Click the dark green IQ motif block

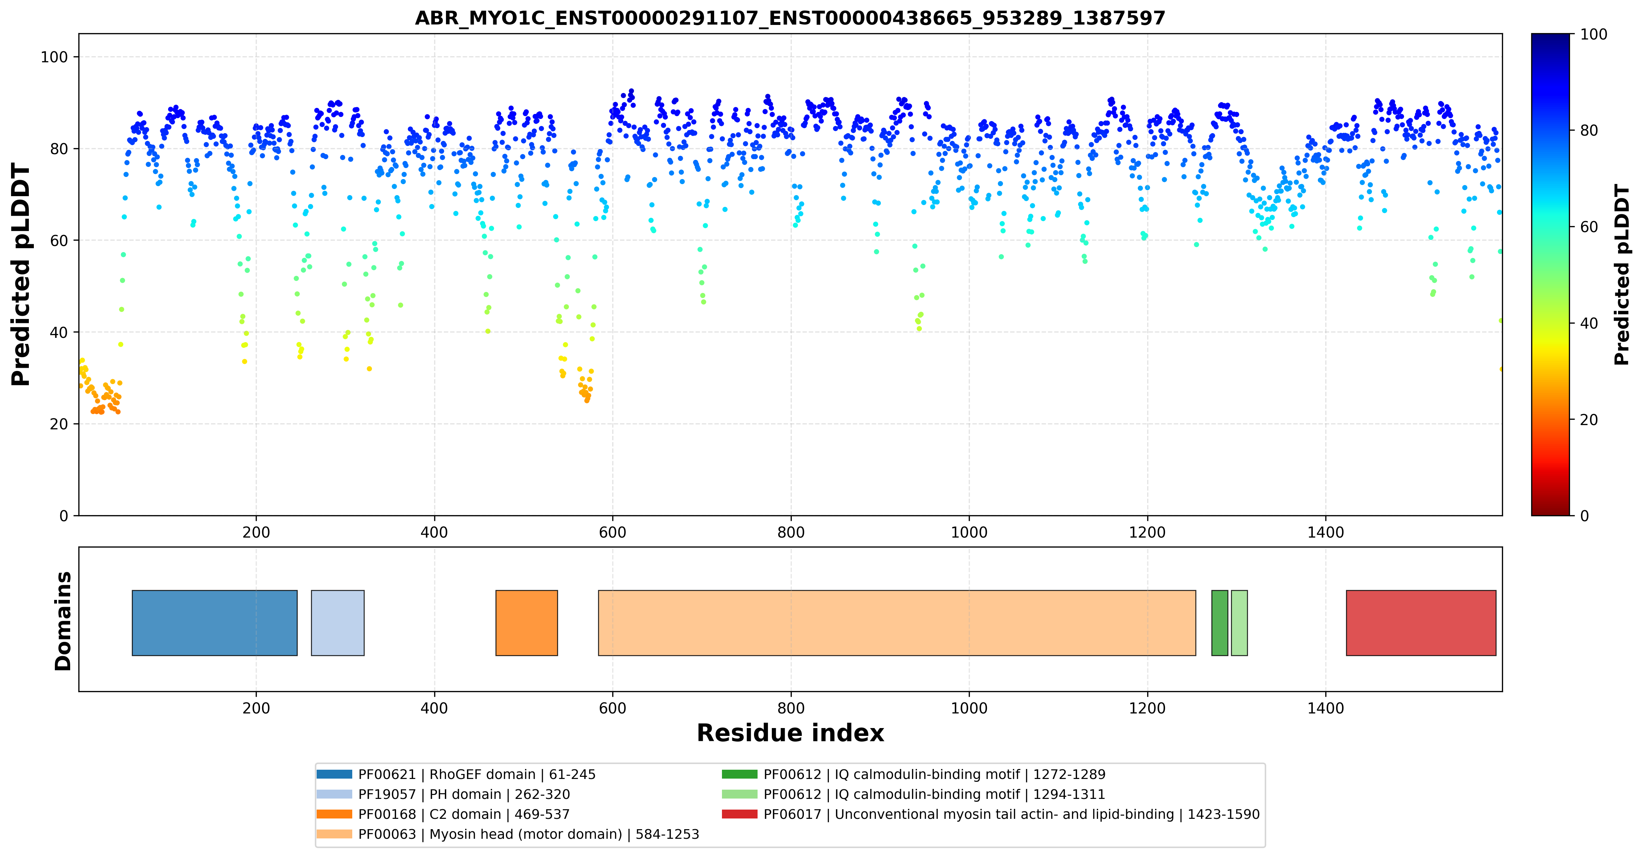(1220, 623)
